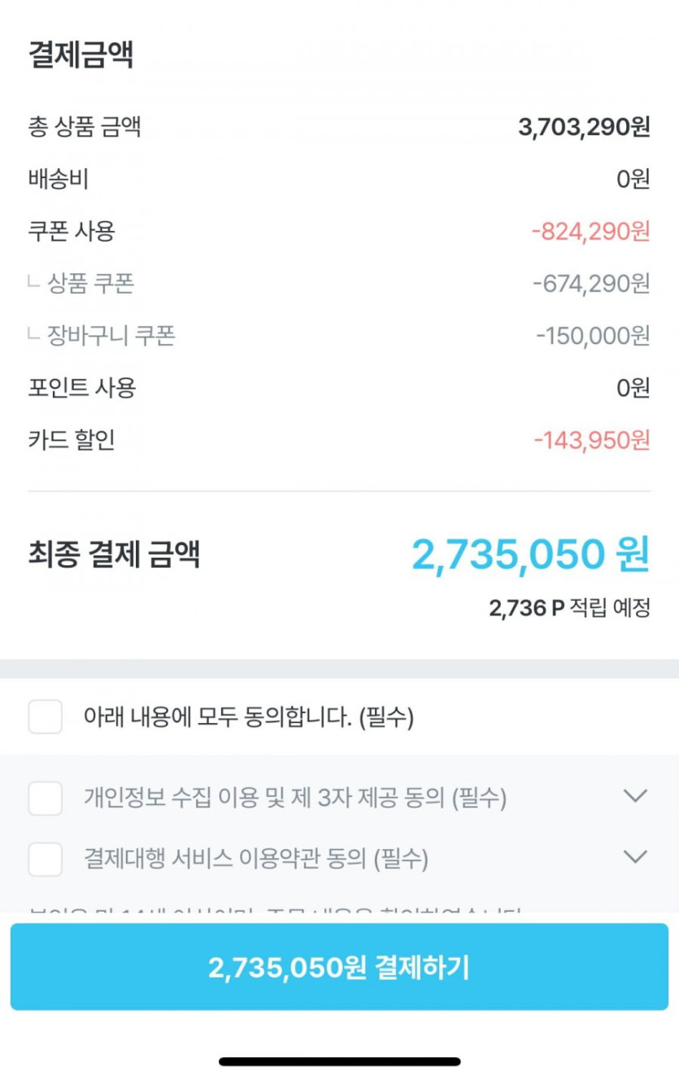Tap the 카드 할인 -143,950원 amount
Viewport: 679px width, 1080px height.
point(592,440)
